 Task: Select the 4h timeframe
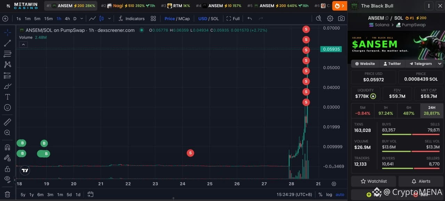coord(67,18)
